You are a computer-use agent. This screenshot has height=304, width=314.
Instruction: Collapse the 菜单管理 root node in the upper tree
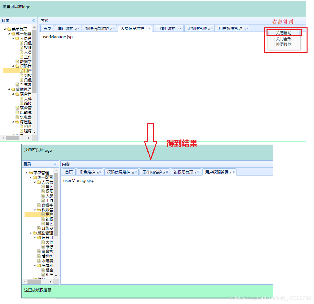click(5, 29)
